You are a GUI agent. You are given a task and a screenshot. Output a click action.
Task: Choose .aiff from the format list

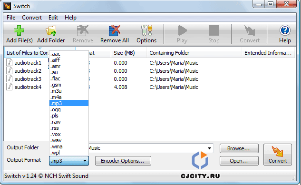coord(69,60)
